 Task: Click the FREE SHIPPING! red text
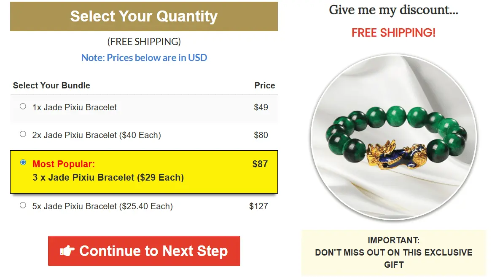pos(393,33)
